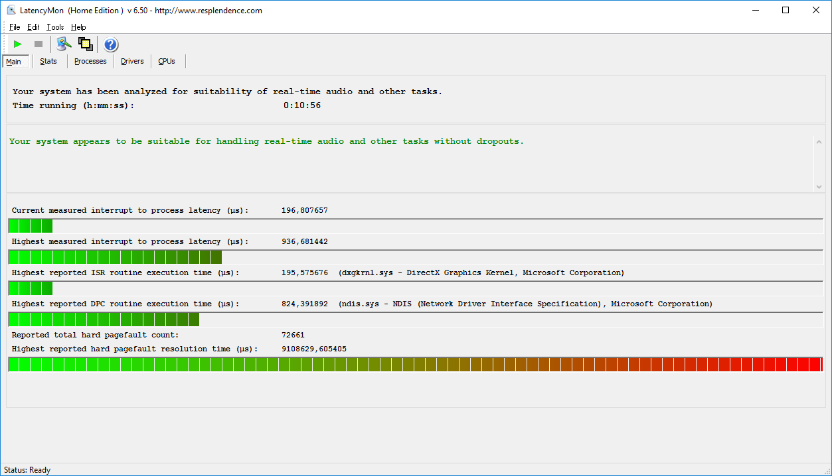Click the LatencyMon app icon in title bar
Image resolution: width=832 pixels, height=476 pixels.
tap(11, 10)
